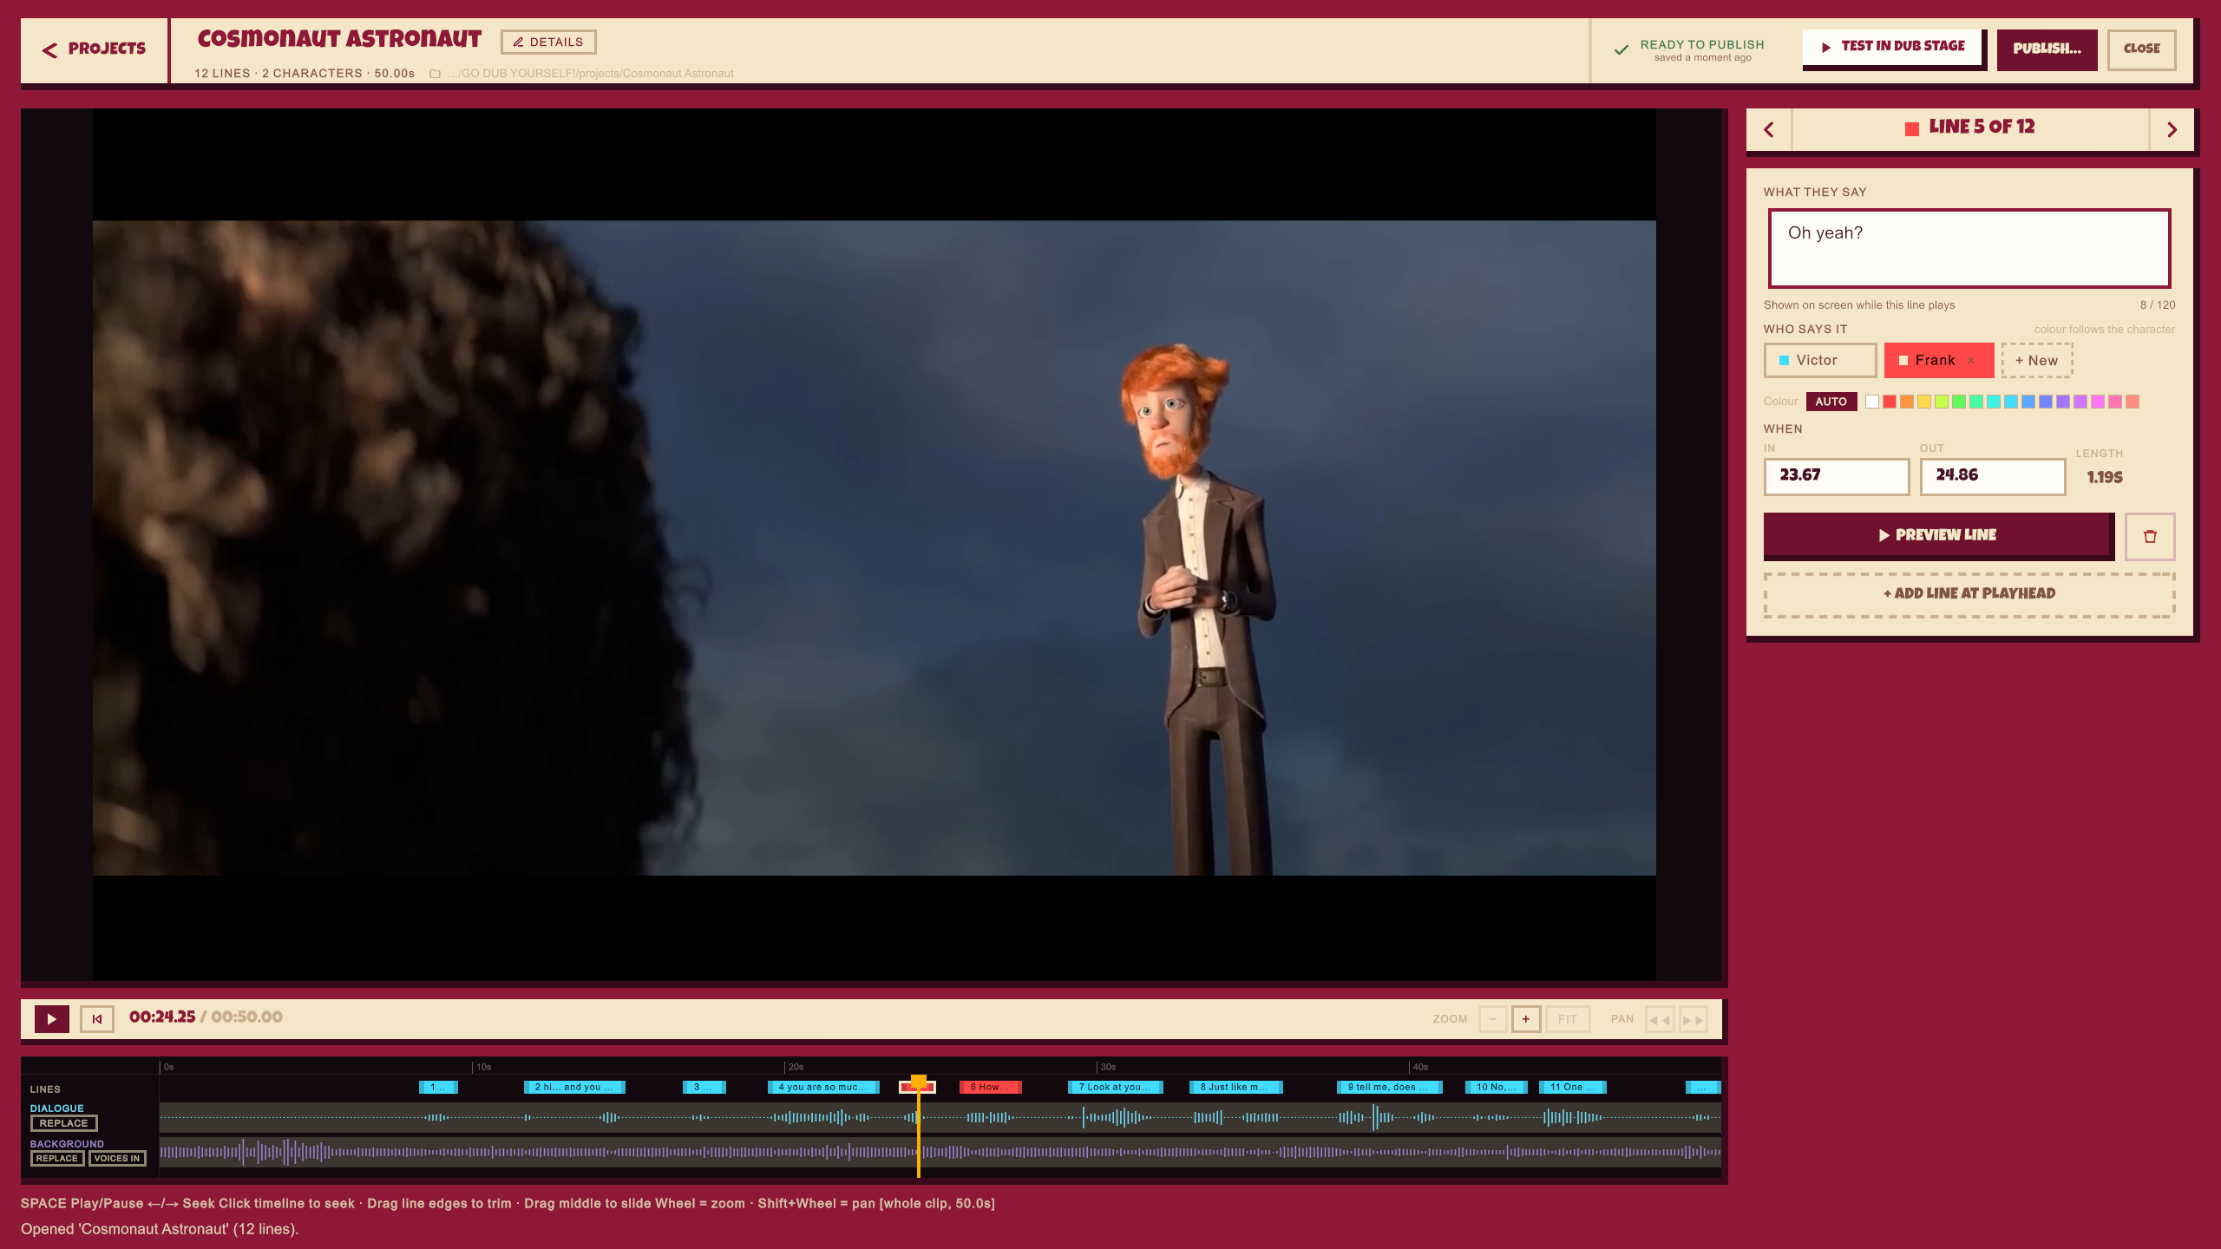Jump back to the start of the clip
Image resolution: width=2221 pixels, height=1249 pixels.
tap(97, 1018)
